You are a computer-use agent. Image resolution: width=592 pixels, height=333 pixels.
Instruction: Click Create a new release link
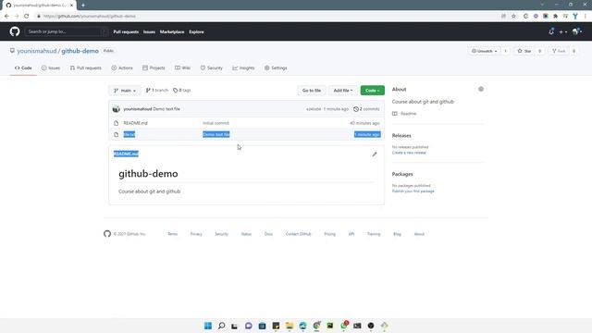coord(409,153)
